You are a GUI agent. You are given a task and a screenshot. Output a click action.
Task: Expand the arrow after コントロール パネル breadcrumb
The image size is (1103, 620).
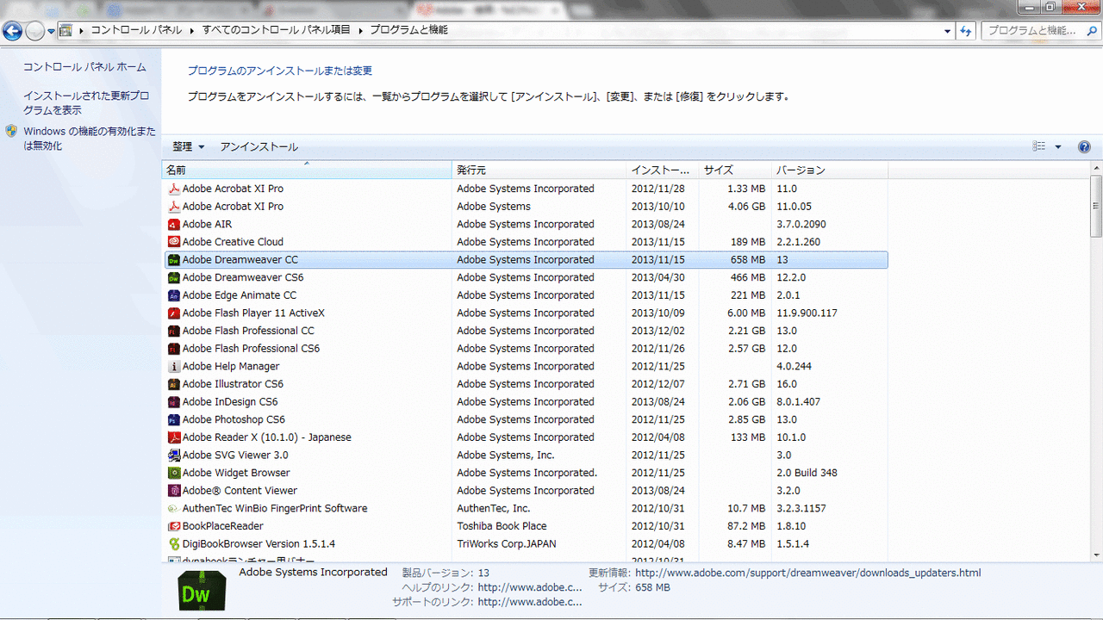click(x=193, y=30)
